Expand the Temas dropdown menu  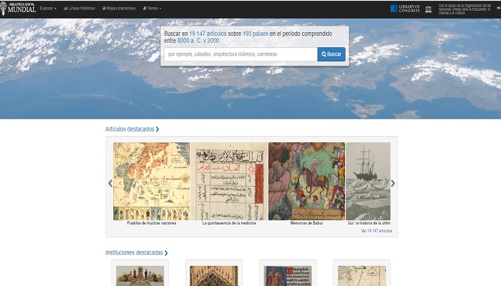152,9
